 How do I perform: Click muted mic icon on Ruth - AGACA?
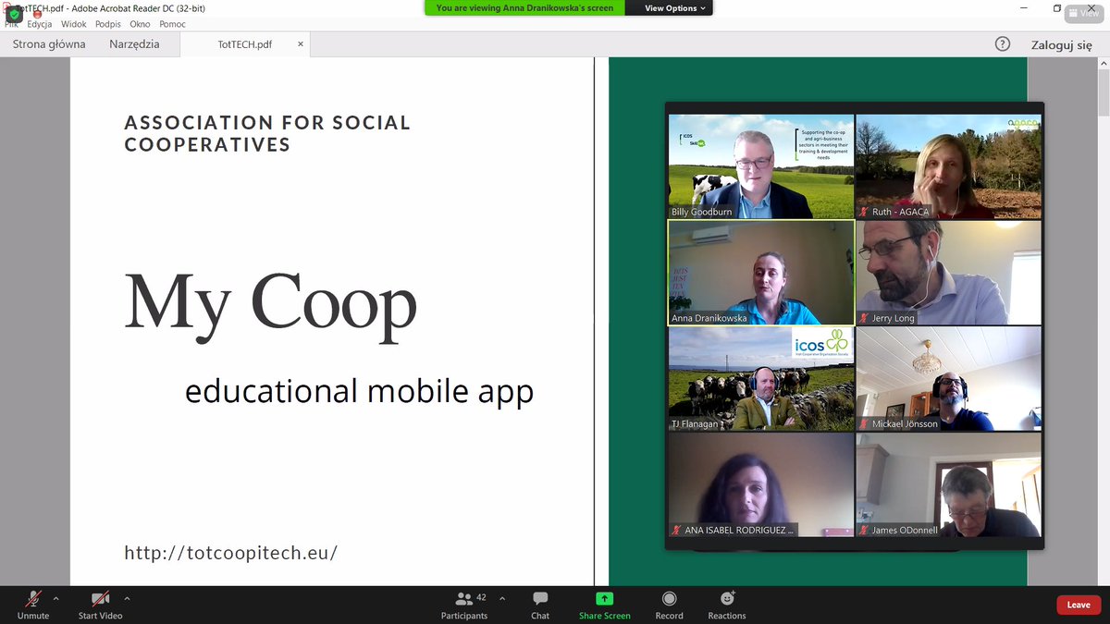[864, 212]
